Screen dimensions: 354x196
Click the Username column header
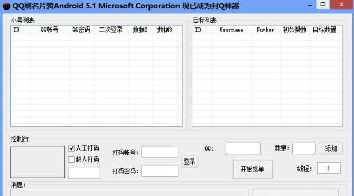231,30
